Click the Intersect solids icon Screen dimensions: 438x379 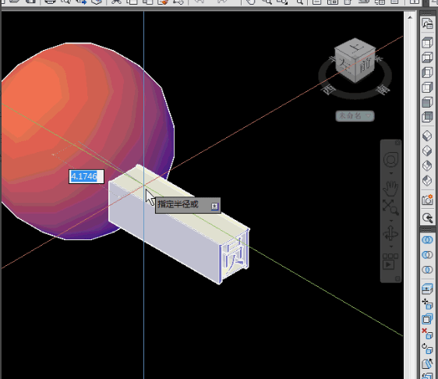coord(427,270)
